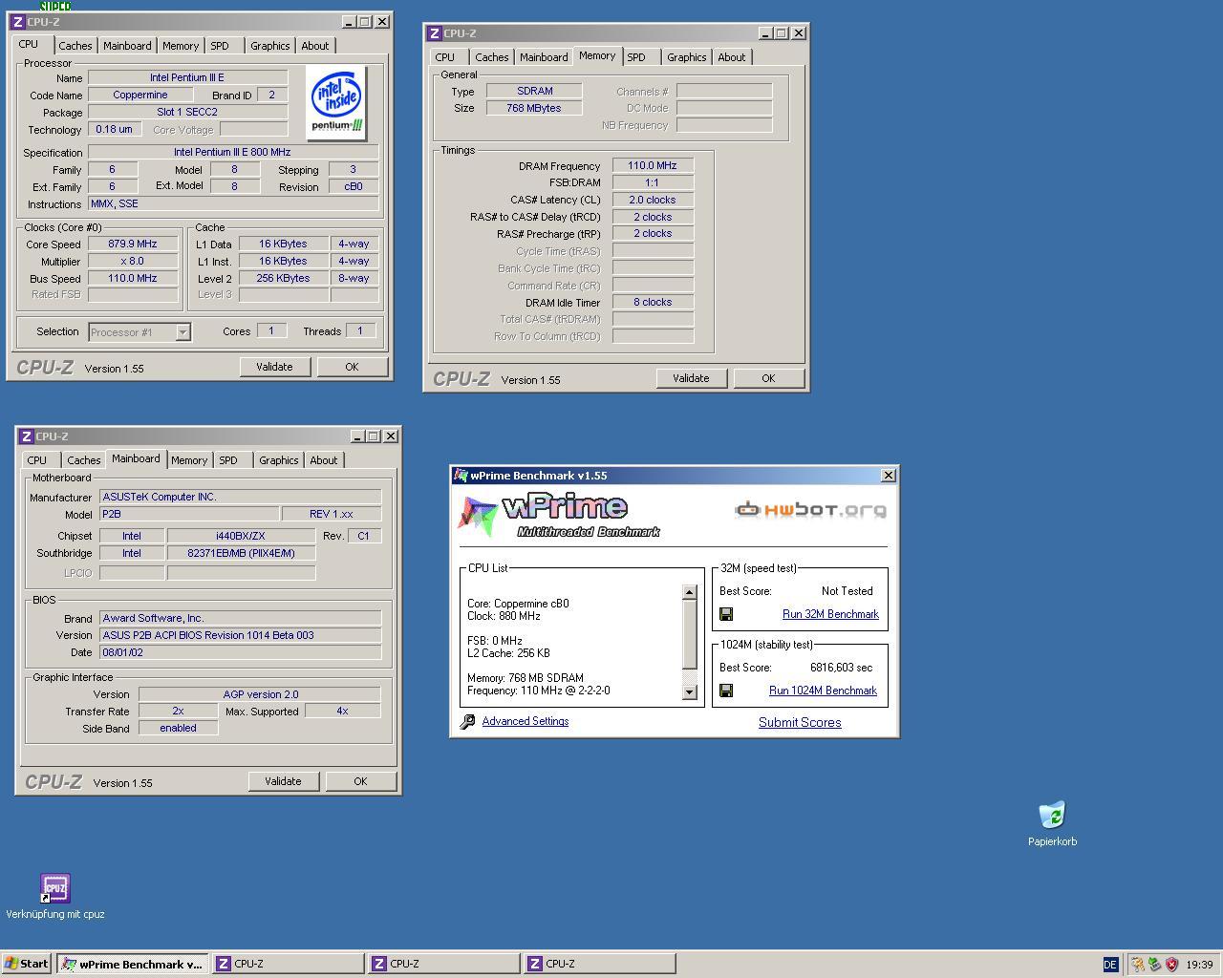Click CPU List scrollbar up arrow
The height and width of the screenshot is (978, 1223).
coord(690,592)
